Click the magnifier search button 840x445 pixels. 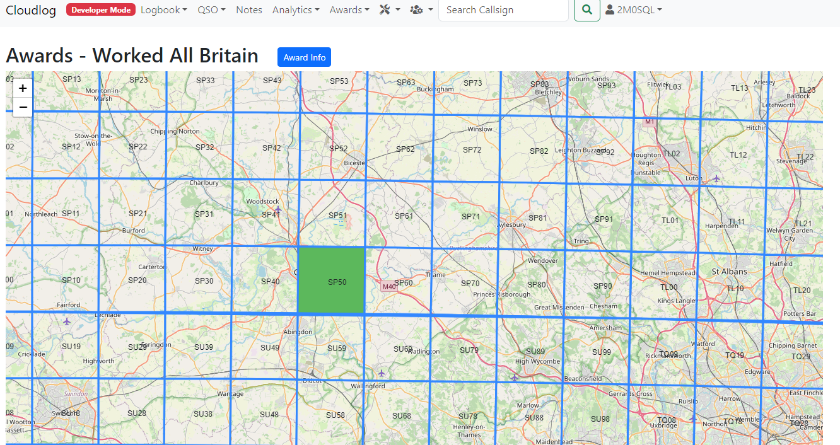pos(587,10)
